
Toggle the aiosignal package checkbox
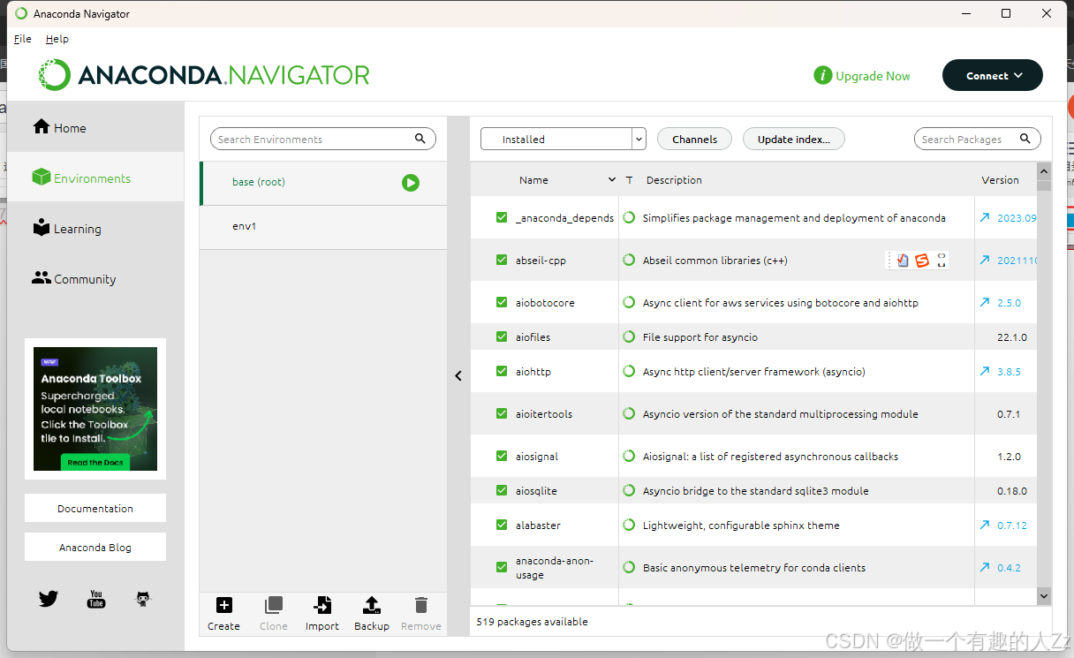coord(502,456)
